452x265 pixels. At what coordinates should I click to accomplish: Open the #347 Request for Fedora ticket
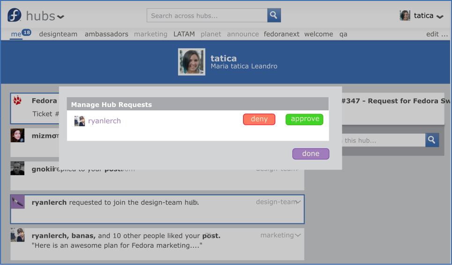(x=395, y=101)
